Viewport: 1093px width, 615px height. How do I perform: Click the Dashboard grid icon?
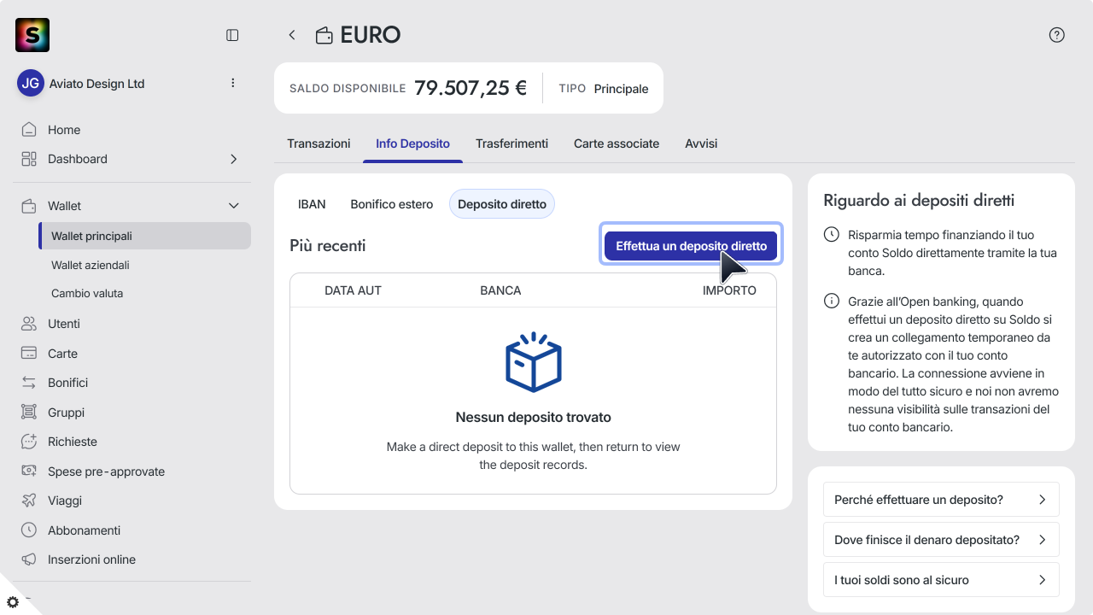pyautogui.click(x=29, y=159)
